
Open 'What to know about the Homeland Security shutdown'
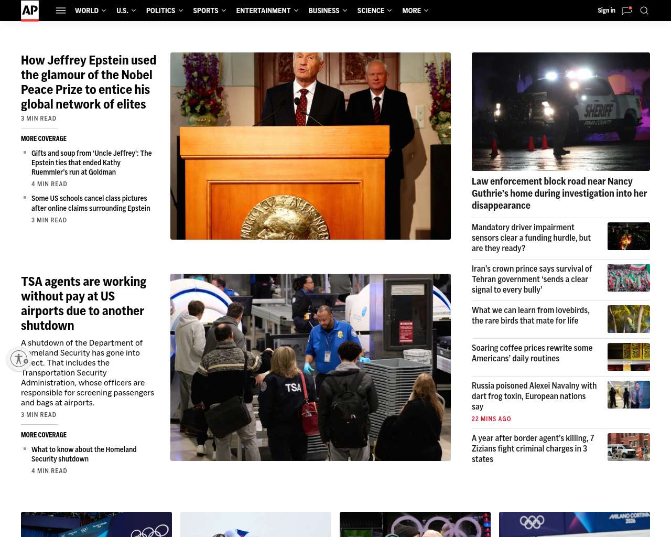pyautogui.click(x=84, y=454)
